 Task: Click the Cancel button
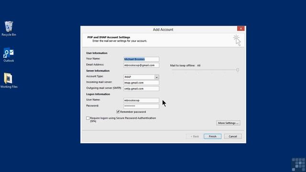coord(233,136)
